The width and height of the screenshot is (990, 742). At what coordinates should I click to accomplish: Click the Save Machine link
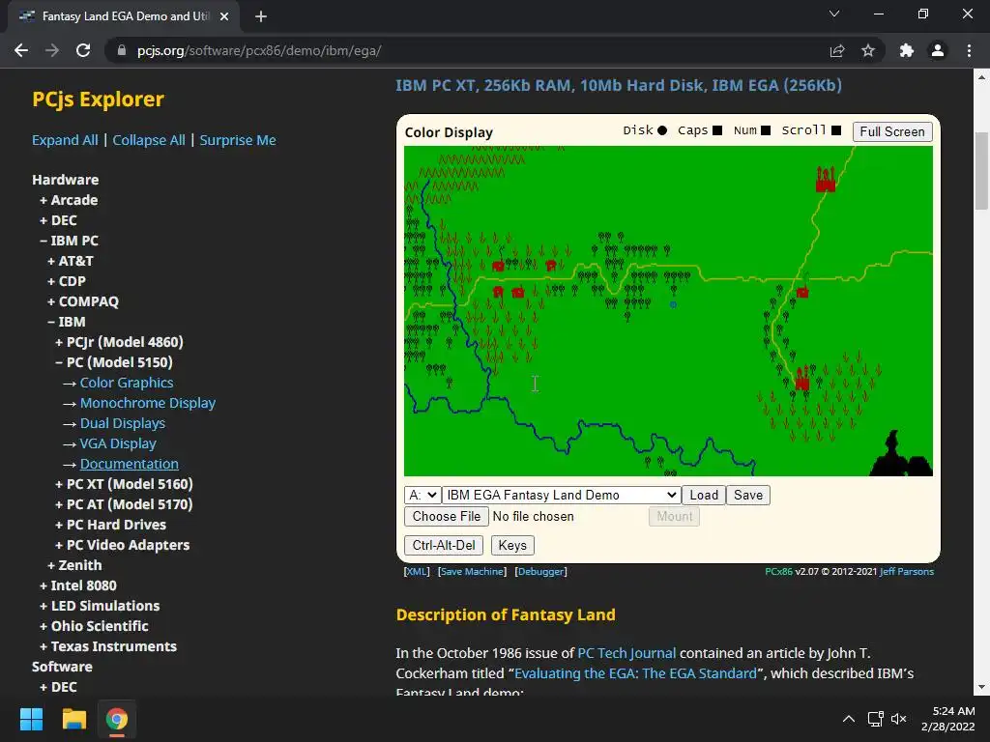click(x=472, y=572)
